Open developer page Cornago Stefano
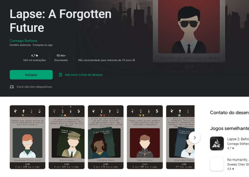 point(23,41)
